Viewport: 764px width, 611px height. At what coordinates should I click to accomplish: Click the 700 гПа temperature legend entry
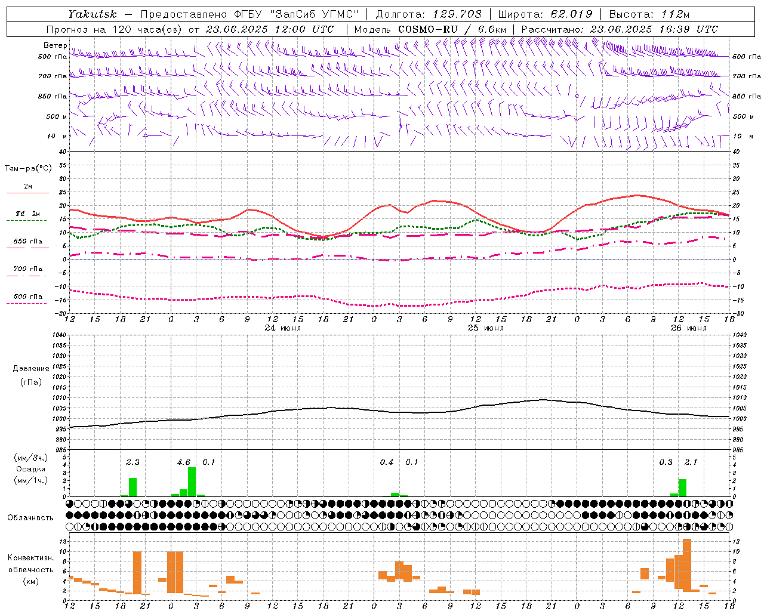[27, 269]
